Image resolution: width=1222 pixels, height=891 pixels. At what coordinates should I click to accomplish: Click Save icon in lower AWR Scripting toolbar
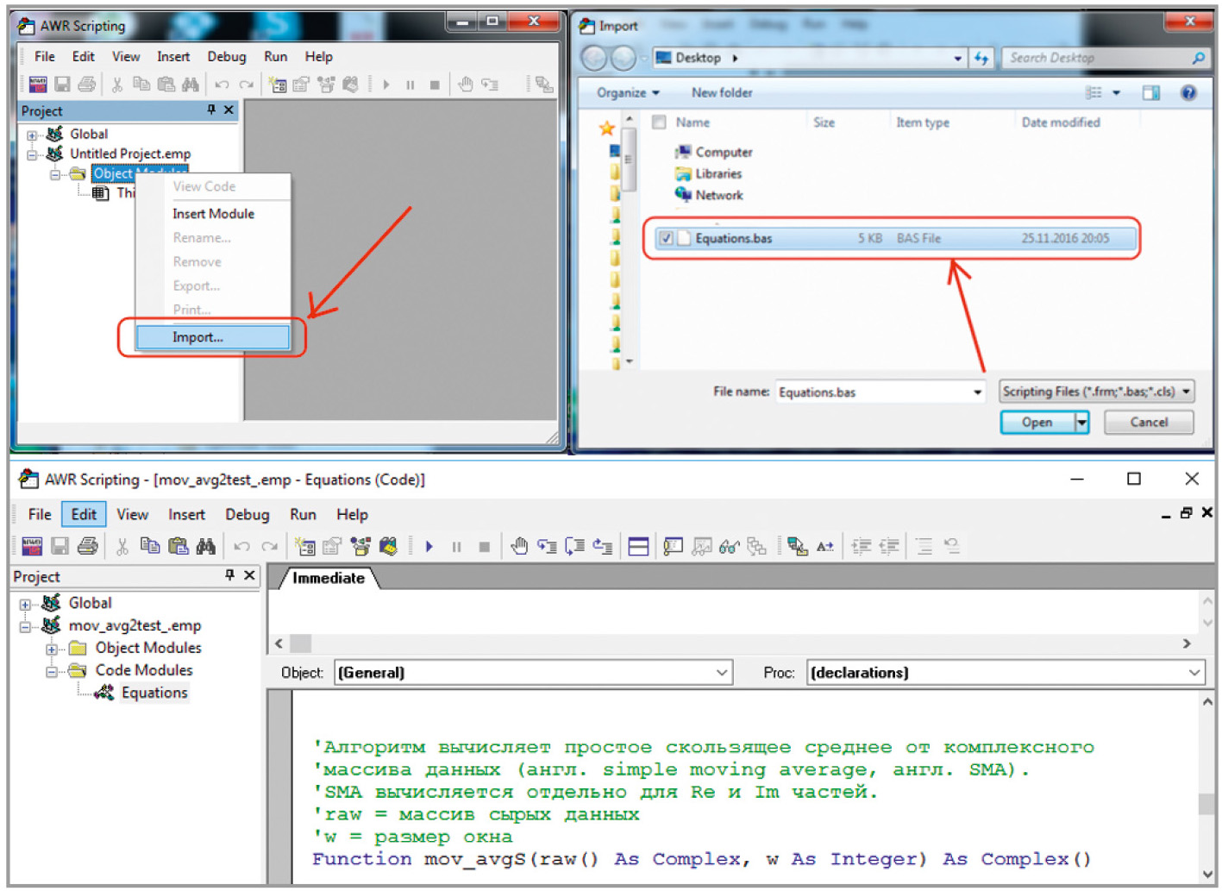(60, 546)
